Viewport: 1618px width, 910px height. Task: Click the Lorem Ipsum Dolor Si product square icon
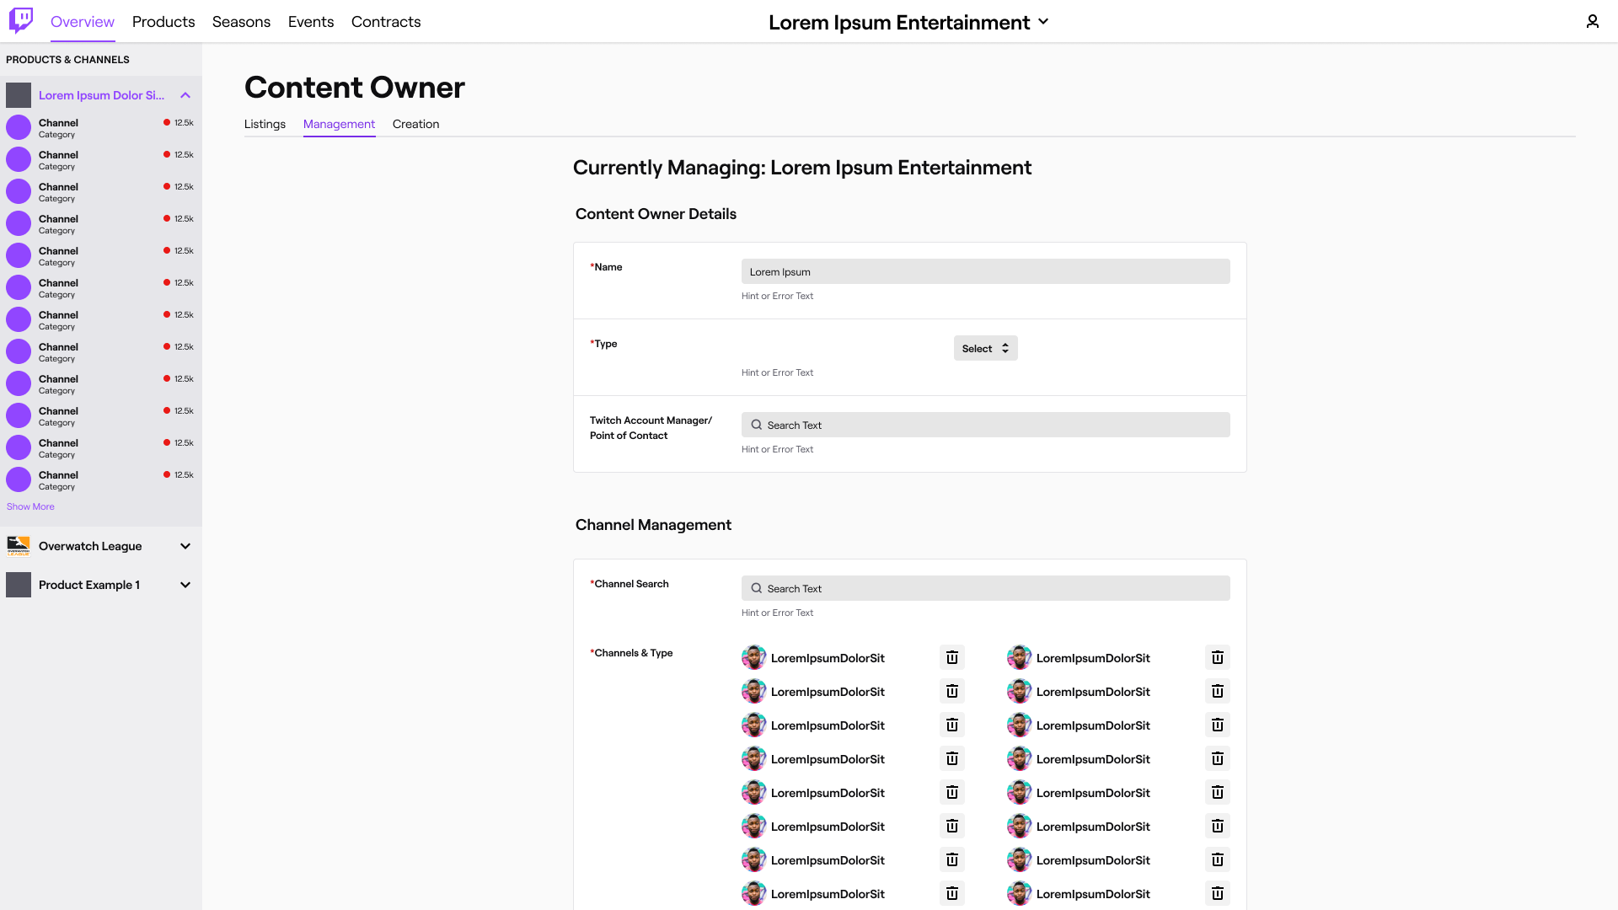(x=19, y=94)
